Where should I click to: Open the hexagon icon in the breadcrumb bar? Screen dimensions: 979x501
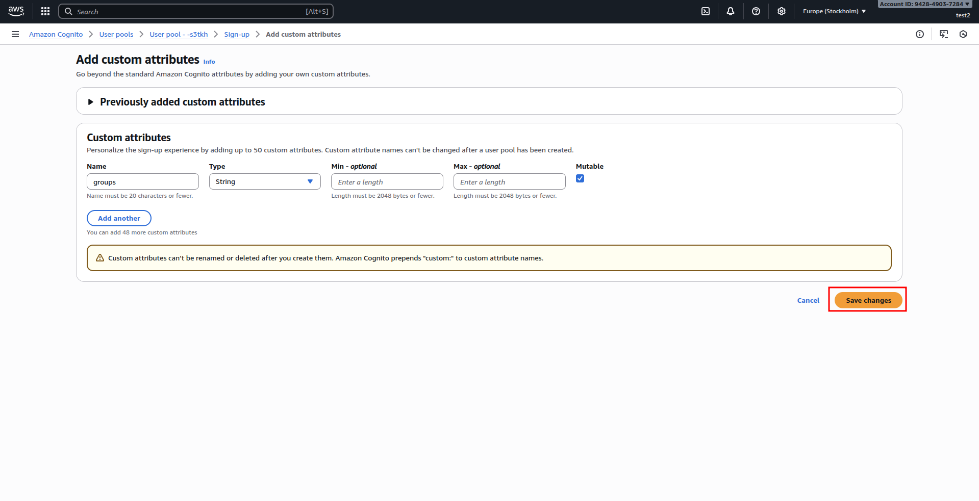click(963, 34)
